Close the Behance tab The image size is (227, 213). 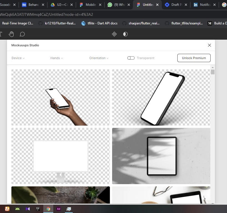[x=43, y=5]
